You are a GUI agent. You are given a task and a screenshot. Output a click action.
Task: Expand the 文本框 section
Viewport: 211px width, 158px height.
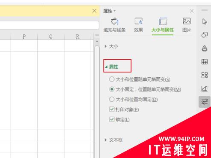113,140
